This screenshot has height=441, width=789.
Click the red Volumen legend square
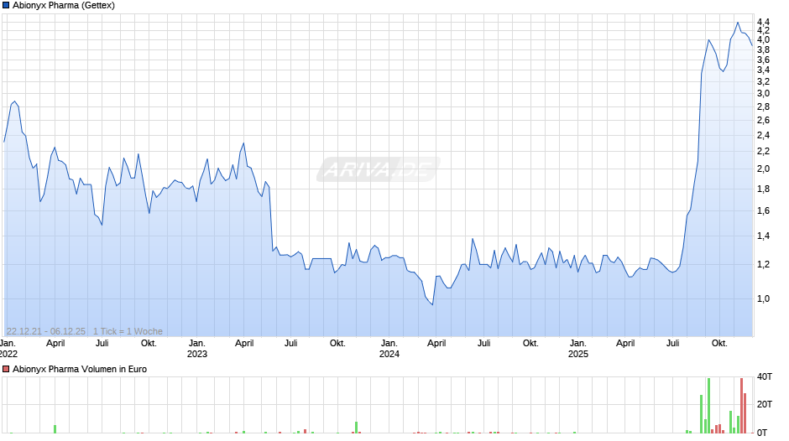6,369
